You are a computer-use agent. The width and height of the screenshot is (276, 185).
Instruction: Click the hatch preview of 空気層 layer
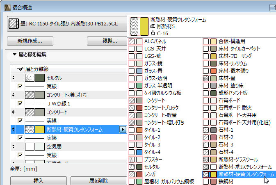point(30,146)
